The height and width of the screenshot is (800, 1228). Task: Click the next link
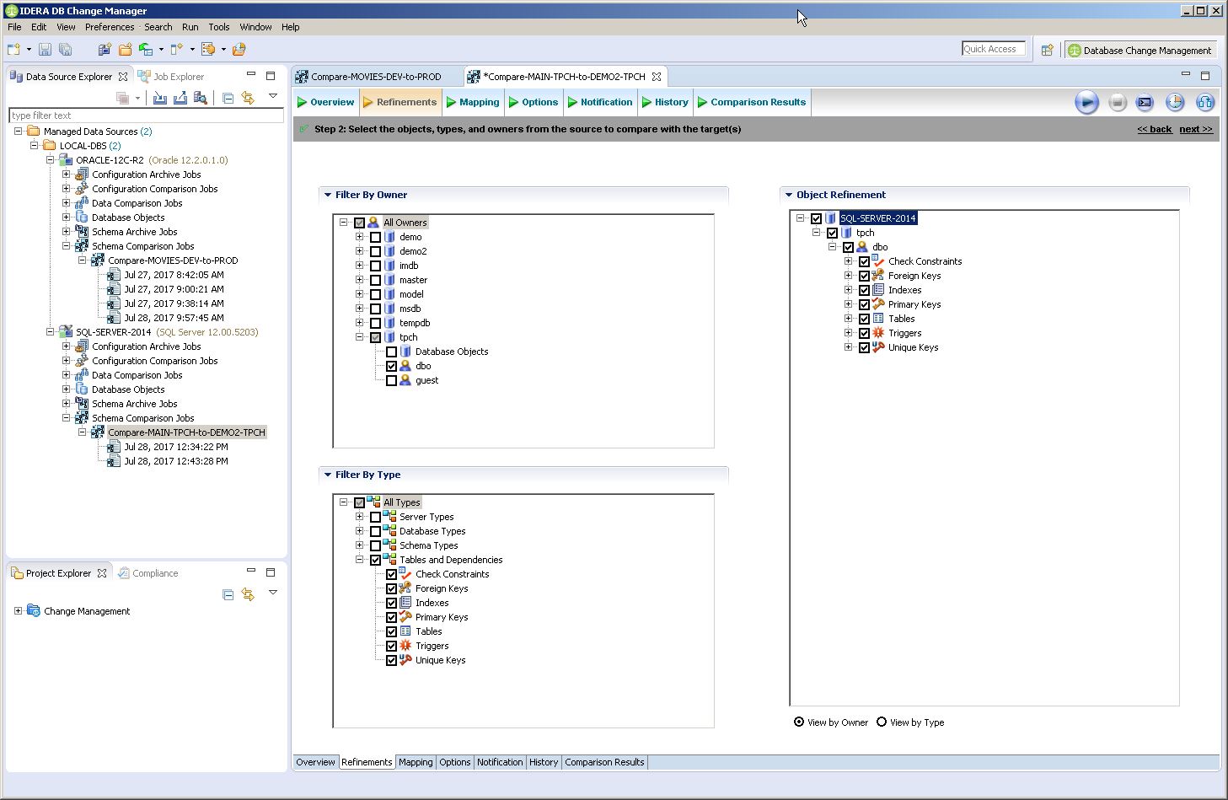[x=1196, y=129]
